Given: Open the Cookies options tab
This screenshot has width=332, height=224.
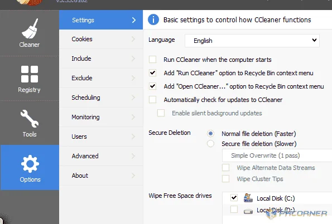Looking at the screenshot, I should pos(101,39).
